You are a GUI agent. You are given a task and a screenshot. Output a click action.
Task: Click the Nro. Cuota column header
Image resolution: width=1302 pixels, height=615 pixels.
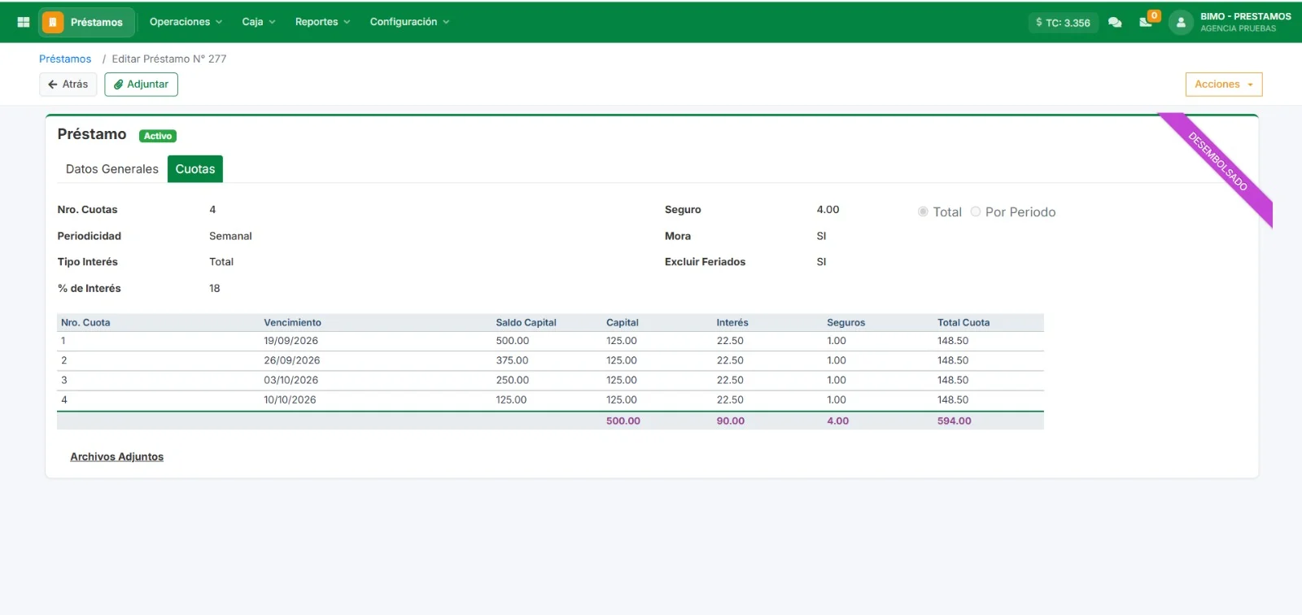click(85, 323)
